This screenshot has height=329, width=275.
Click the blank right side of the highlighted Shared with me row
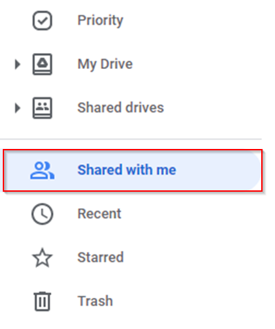click(x=218, y=170)
